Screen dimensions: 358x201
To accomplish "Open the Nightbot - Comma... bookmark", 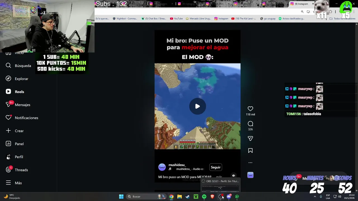I will point(125,19).
